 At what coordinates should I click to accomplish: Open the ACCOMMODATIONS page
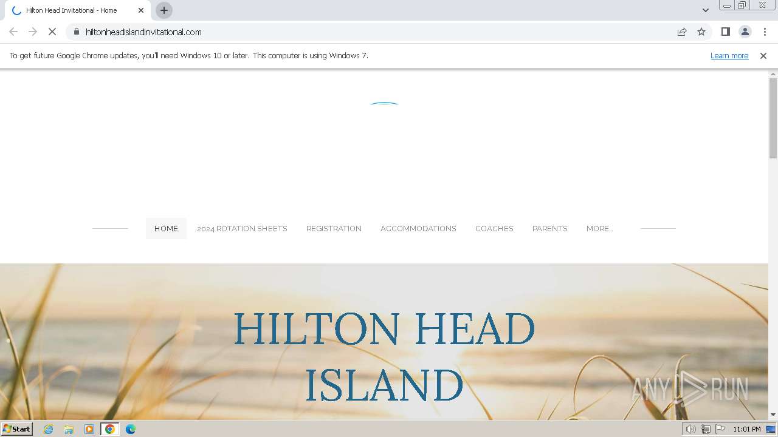(418, 228)
